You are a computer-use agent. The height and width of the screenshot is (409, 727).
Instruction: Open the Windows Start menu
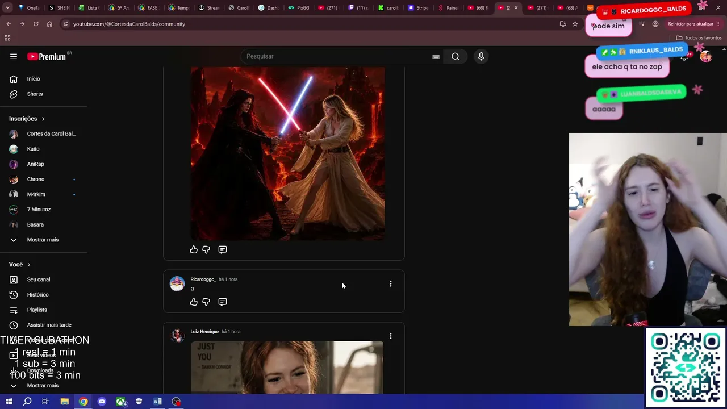point(9,402)
